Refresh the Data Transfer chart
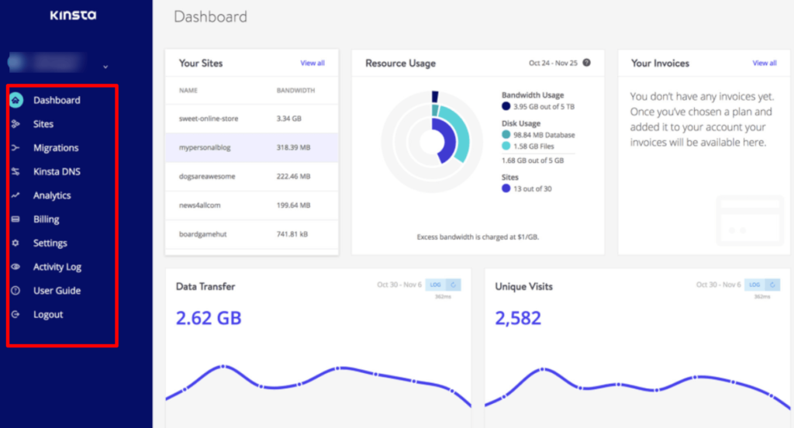Image resolution: width=794 pixels, height=428 pixels. click(453, 285)
